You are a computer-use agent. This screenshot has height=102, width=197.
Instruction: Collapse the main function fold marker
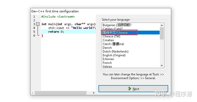[x=38, y=24]
